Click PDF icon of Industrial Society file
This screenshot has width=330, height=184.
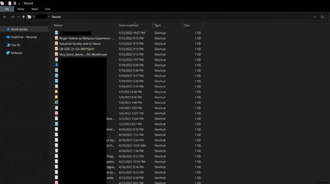coord(57,43)
